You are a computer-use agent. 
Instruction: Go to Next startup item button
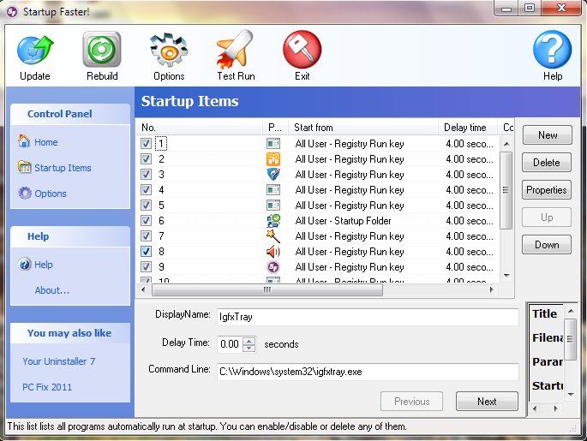click(487, 402)
